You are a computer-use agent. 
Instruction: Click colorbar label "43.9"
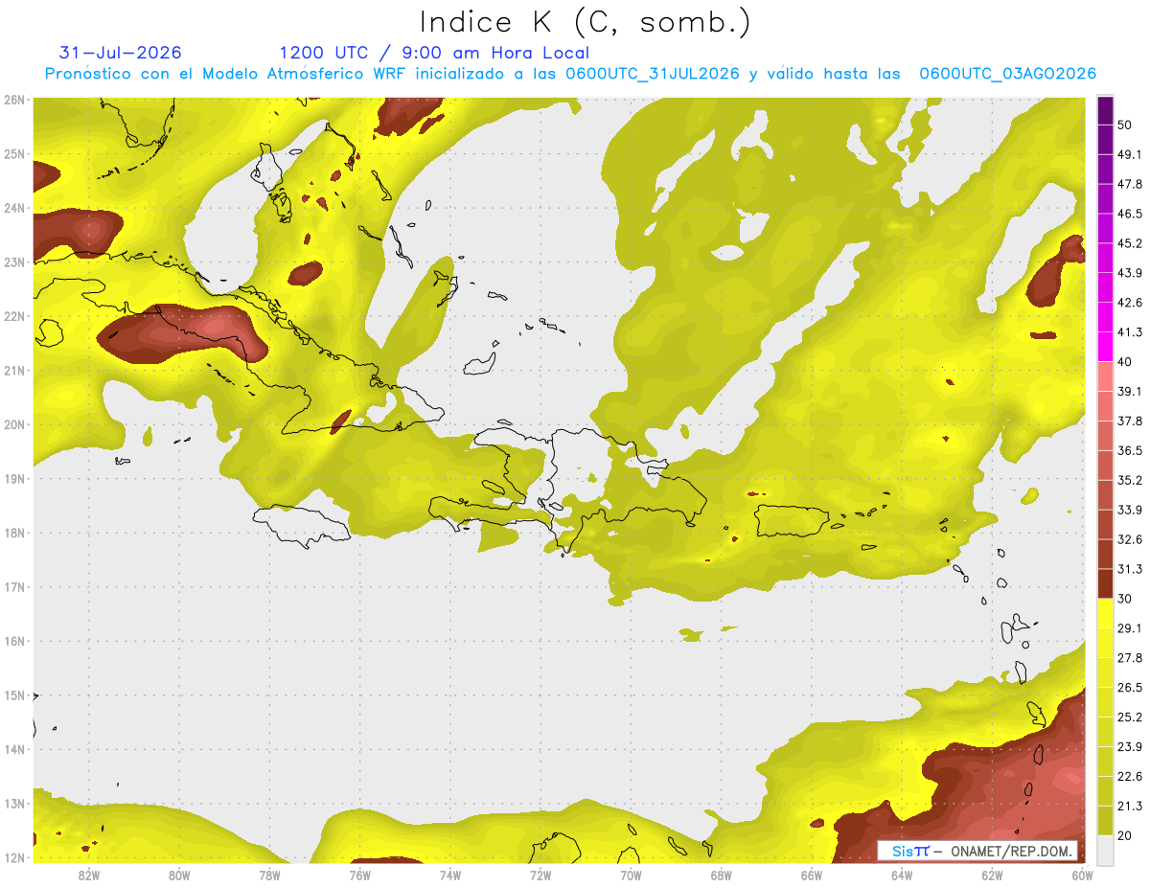tap(1130, 273)
